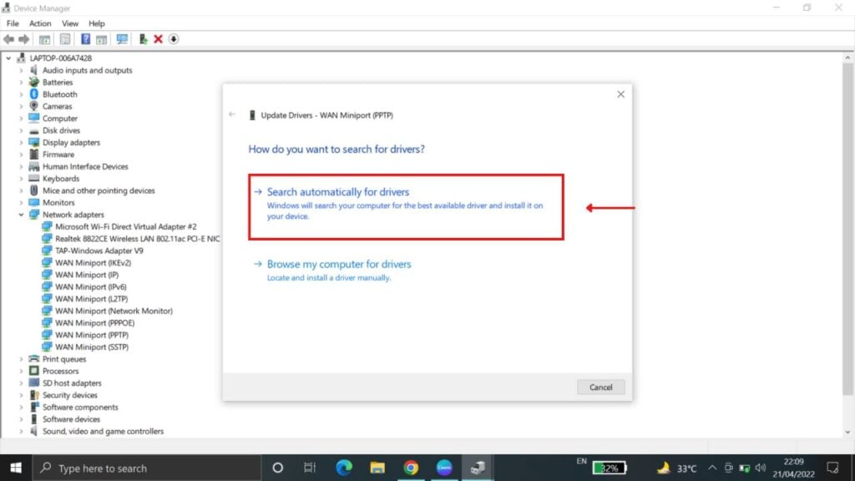Select WAN Miniport (SSTP)
Screen dimensions: 855x481
tap(92, 347)
